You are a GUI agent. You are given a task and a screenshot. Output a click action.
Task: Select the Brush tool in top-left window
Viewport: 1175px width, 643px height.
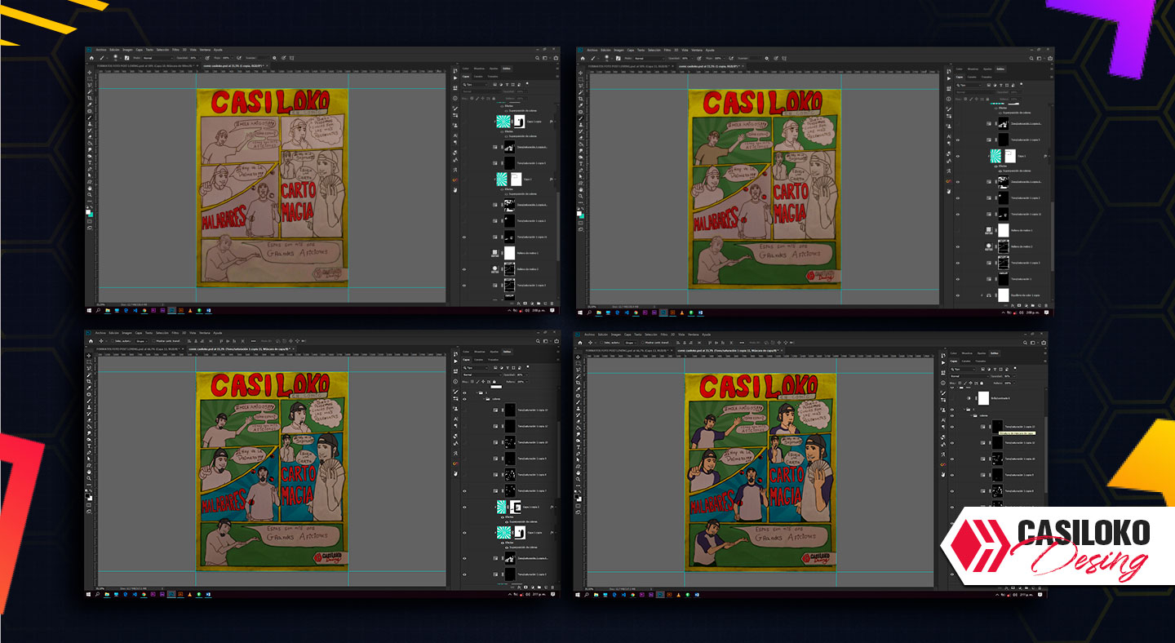click(x=90, y=118)
